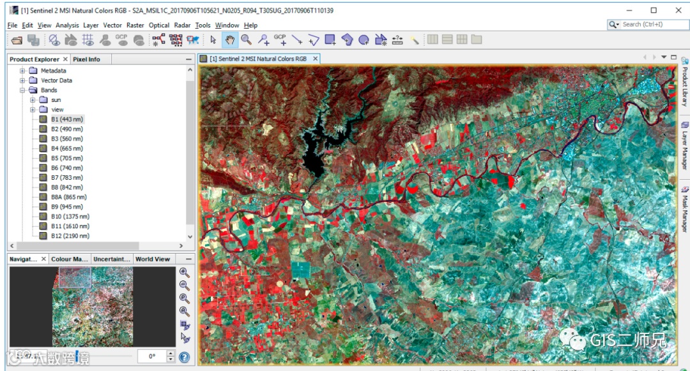
Task: Close the Sentinel 2 MSI Natural Colors tab
Action: pos(315,59)
